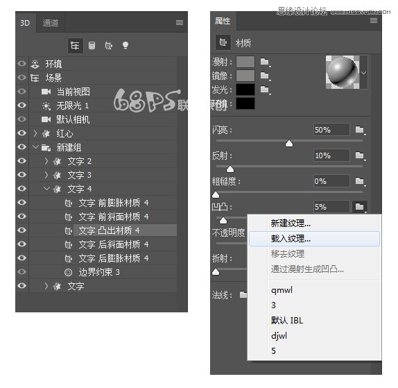Viewport: 398px width, 388px height.
Task: Open the 属性 panel options menu
Action: 373,21
